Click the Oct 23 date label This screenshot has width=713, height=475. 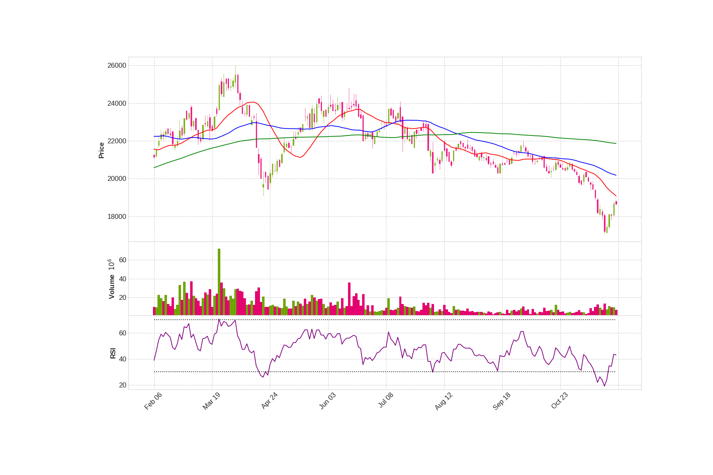tap(560, 401)
